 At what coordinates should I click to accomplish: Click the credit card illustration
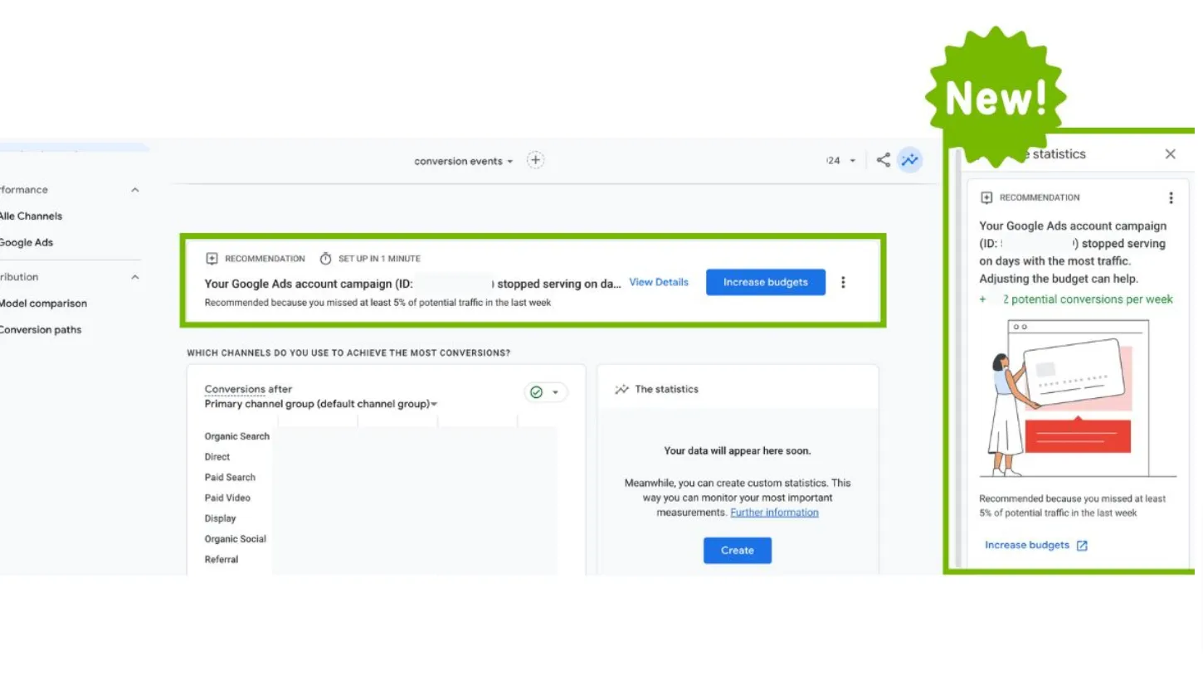pyautogui.click(x=1076, y=373)
